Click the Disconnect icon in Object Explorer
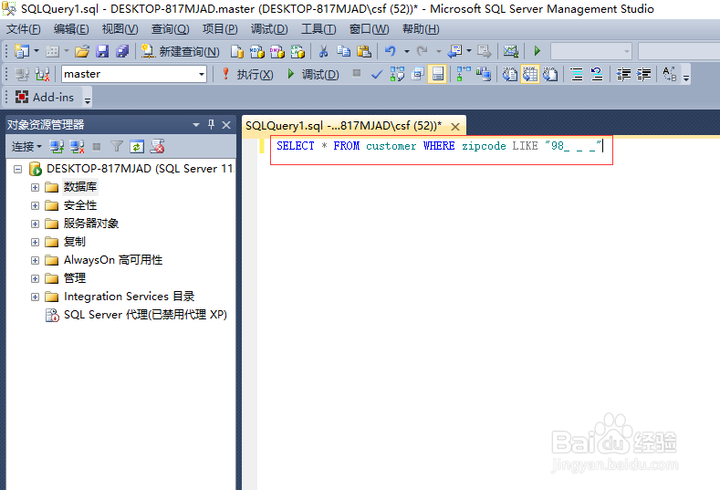This screenshot has height=490, width=720. pos(77,147)
